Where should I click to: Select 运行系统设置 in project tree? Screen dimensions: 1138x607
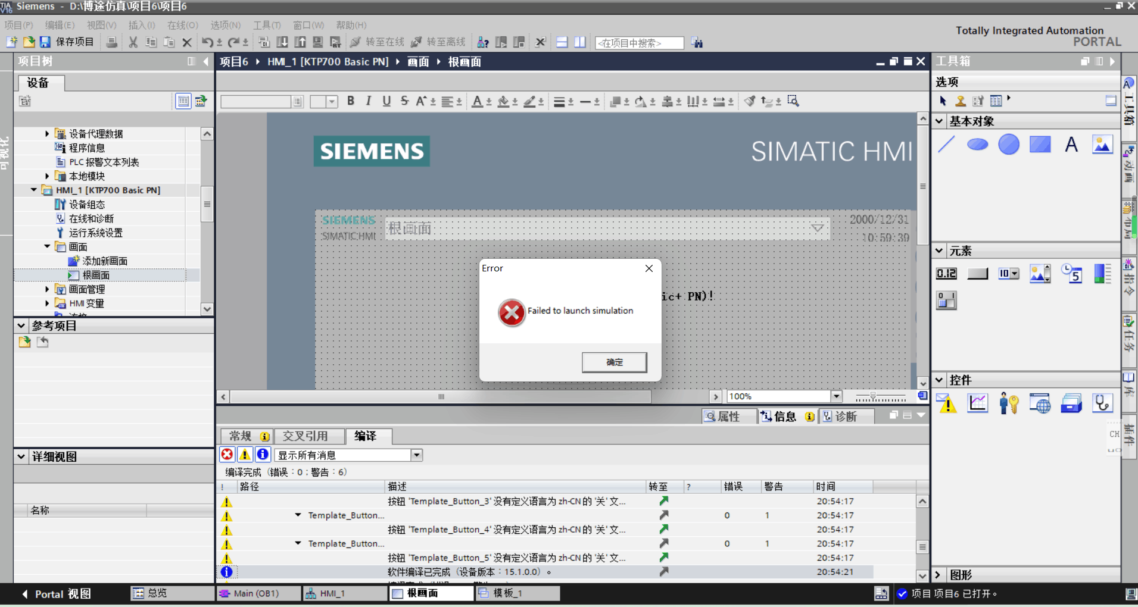(95, 233)
